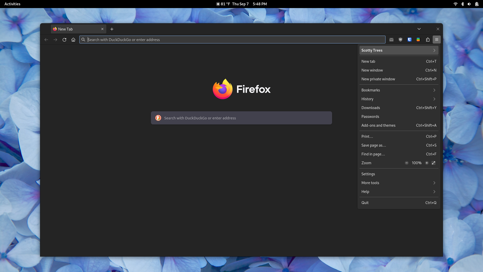Select Find in page…
The height and width of the screenshot is (272, 483).
[399, 154]
